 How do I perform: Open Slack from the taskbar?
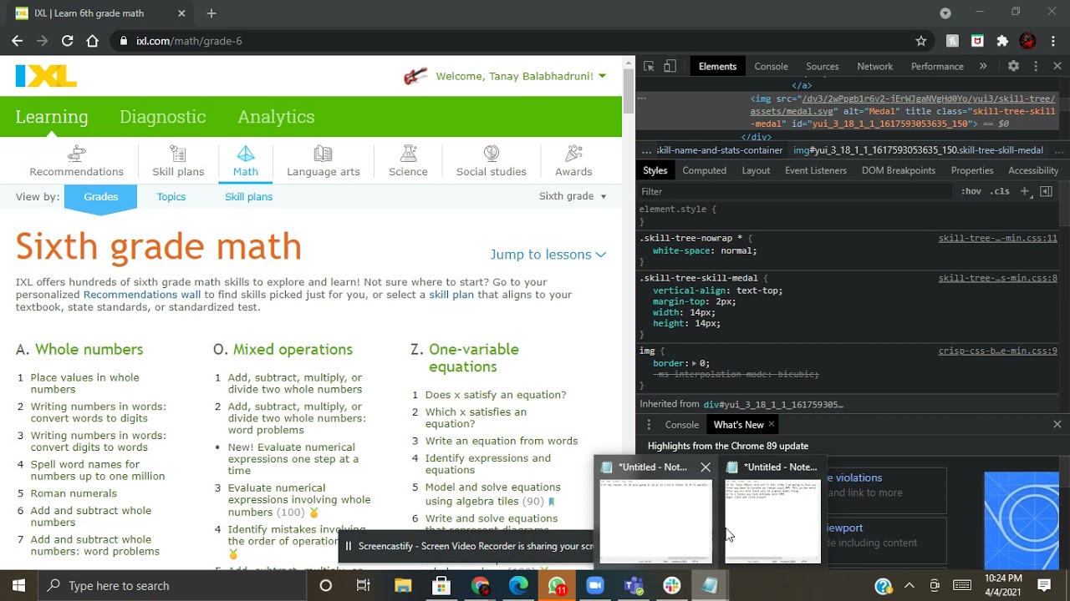[x=672, y=585]
